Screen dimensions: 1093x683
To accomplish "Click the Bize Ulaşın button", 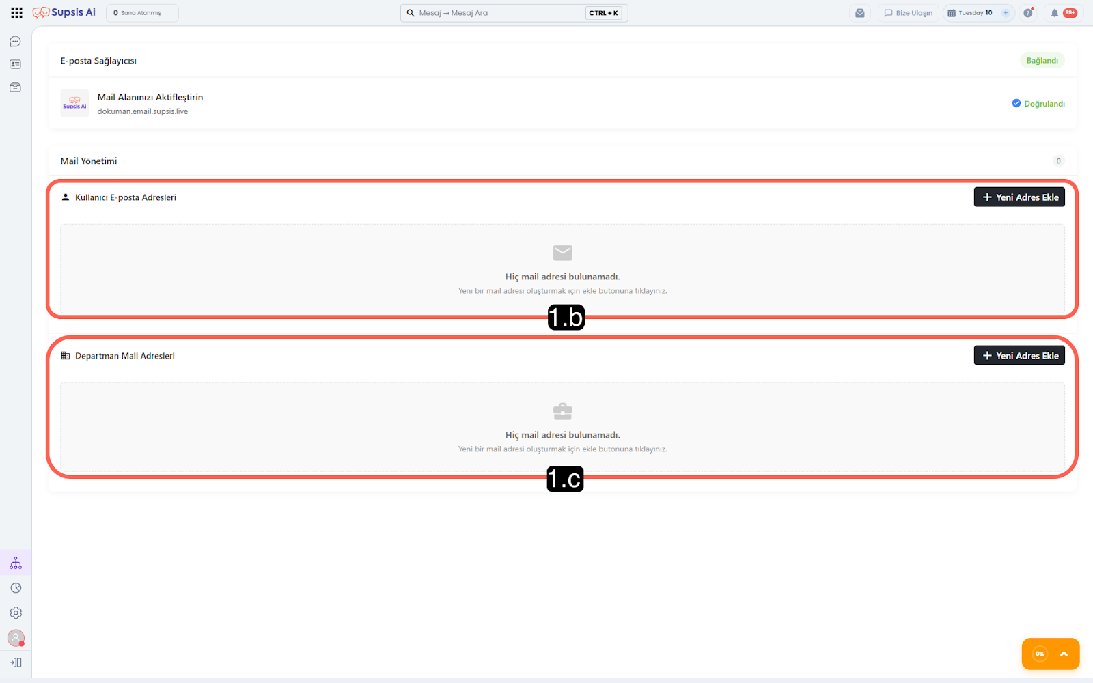I will pyautogui.click(x=908, y=13).
